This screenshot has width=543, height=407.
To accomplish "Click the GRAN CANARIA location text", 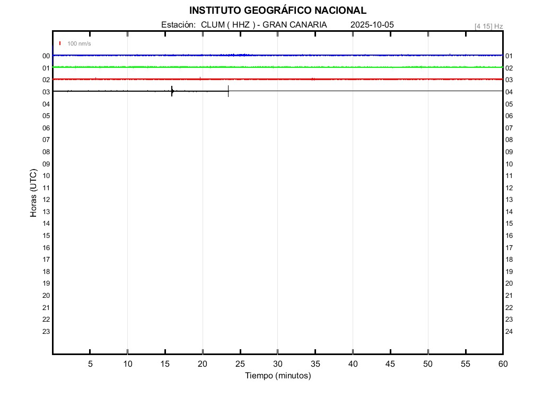I will 295,25.
